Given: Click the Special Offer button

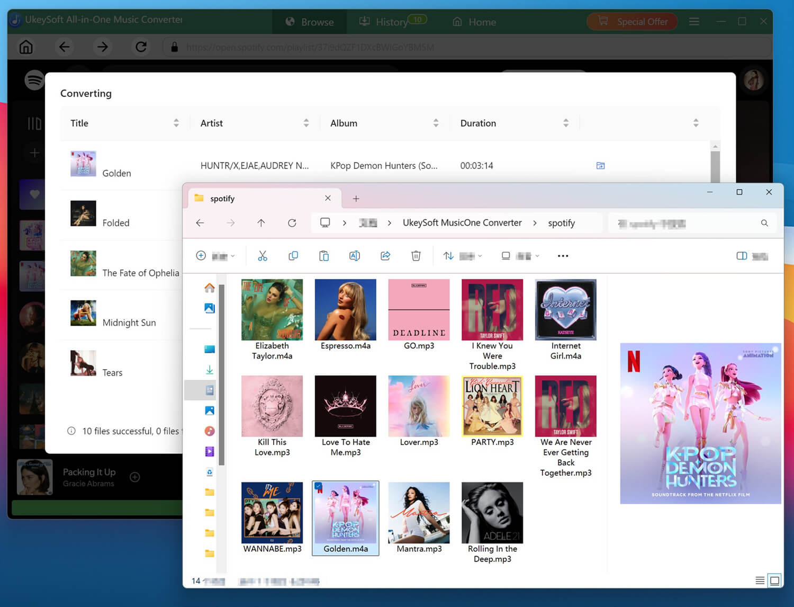Looking at the screenshot, I should pyautogui.click(x=632, y=21).
